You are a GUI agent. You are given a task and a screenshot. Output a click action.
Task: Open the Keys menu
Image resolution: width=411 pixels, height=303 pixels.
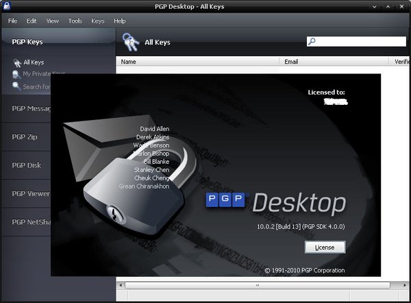point(98,21)
